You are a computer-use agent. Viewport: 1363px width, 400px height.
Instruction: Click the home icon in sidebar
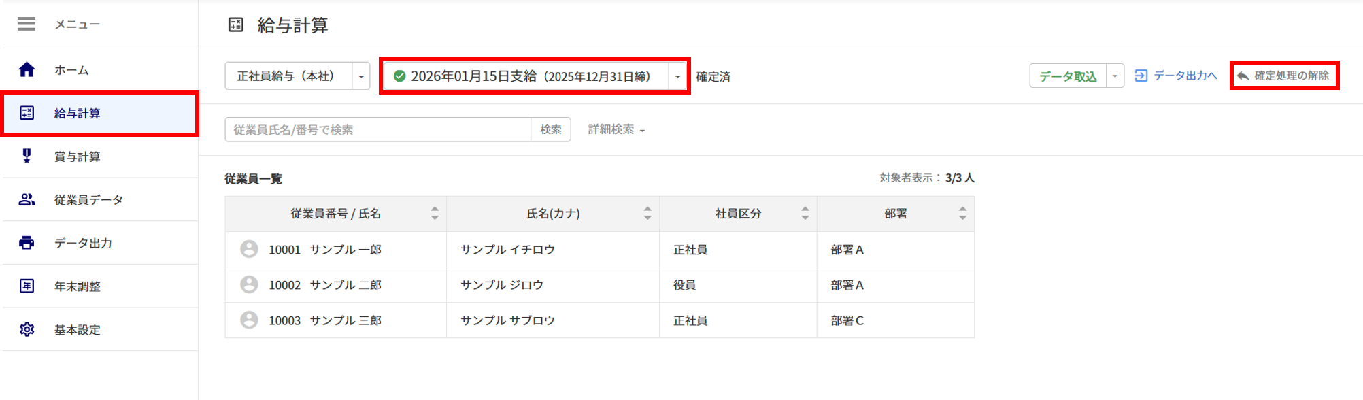27,69
